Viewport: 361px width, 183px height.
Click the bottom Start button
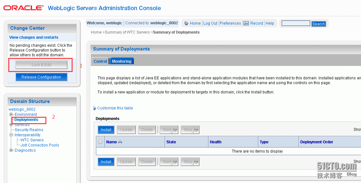[x=166, y=162]
